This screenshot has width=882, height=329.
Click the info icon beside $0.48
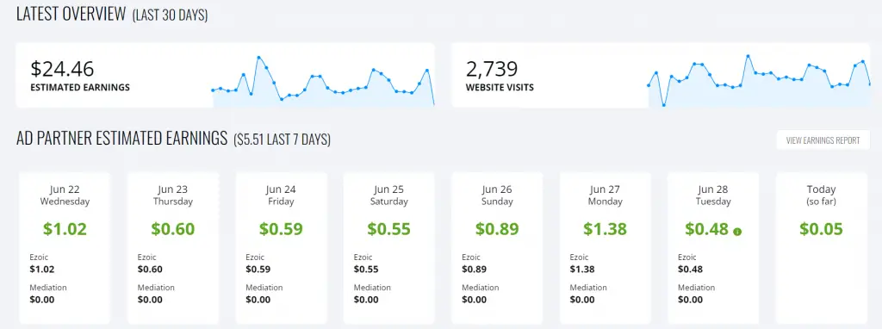[x=737, y=231]
